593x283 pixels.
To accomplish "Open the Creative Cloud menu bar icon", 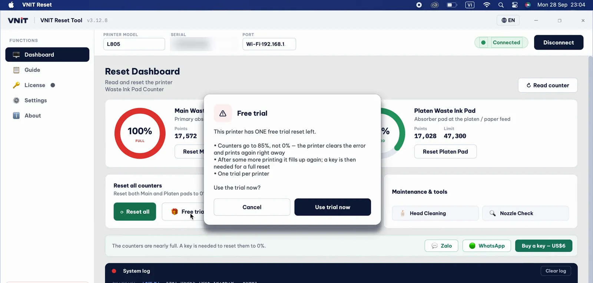I will 435,5.
